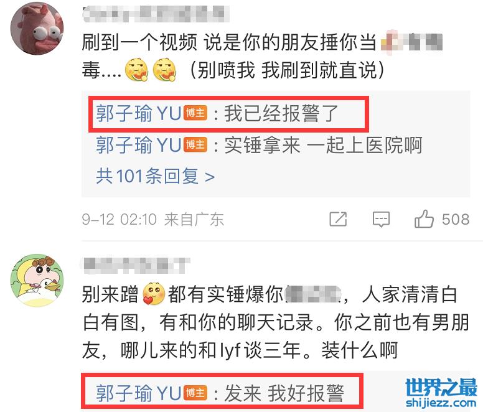
Task: Open the Shin-chan cartoon avatar profile
Action: [x=37, y=280]
